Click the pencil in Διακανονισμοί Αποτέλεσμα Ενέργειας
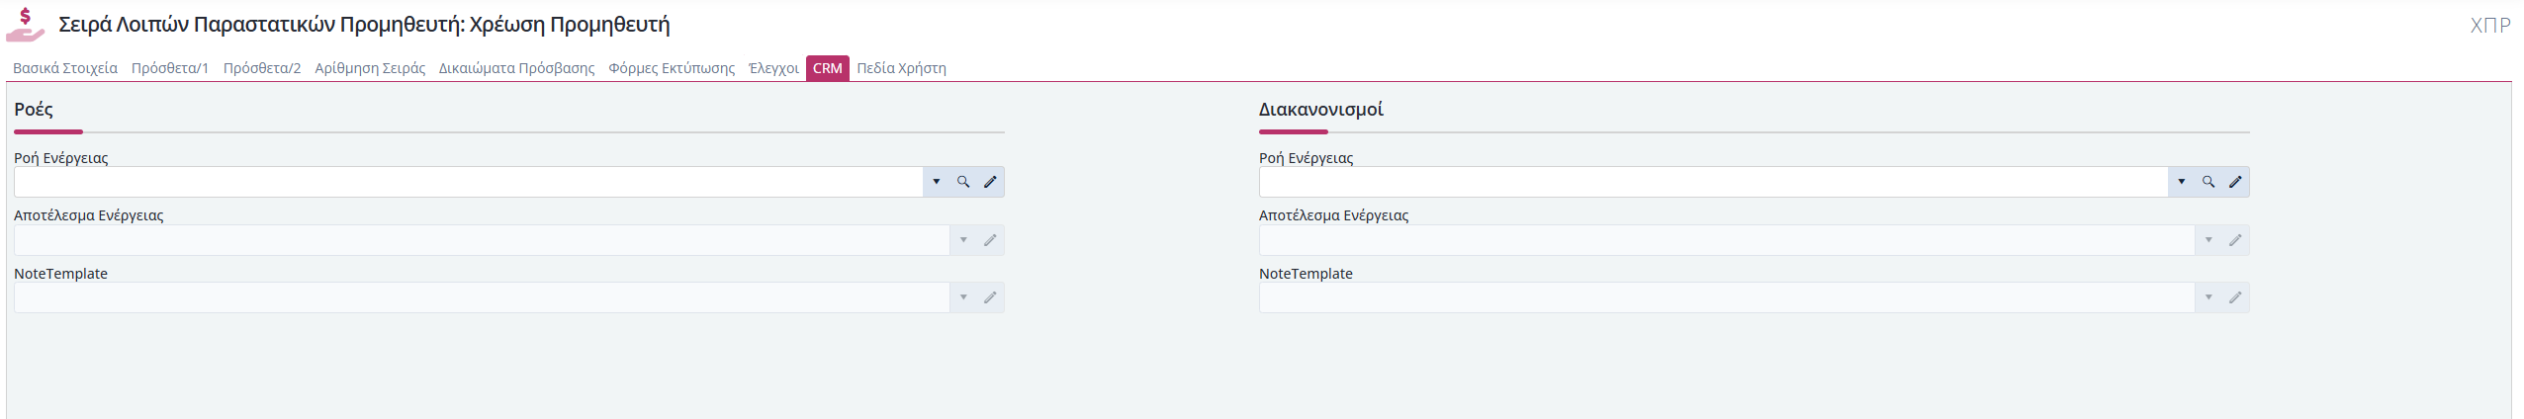This screenshot has width=2524, height=419. coord(2235,240)
